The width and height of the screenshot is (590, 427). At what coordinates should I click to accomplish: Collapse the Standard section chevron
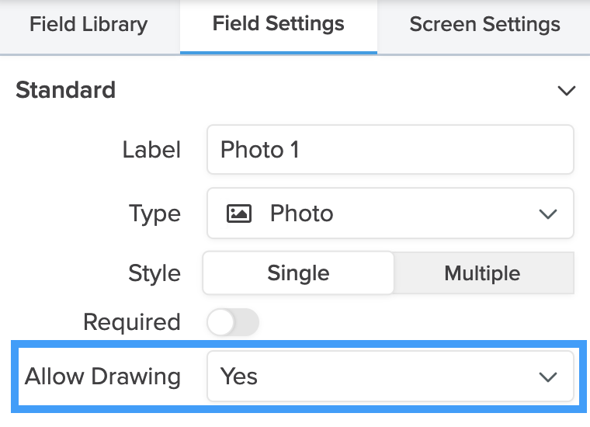pos(567,91)
